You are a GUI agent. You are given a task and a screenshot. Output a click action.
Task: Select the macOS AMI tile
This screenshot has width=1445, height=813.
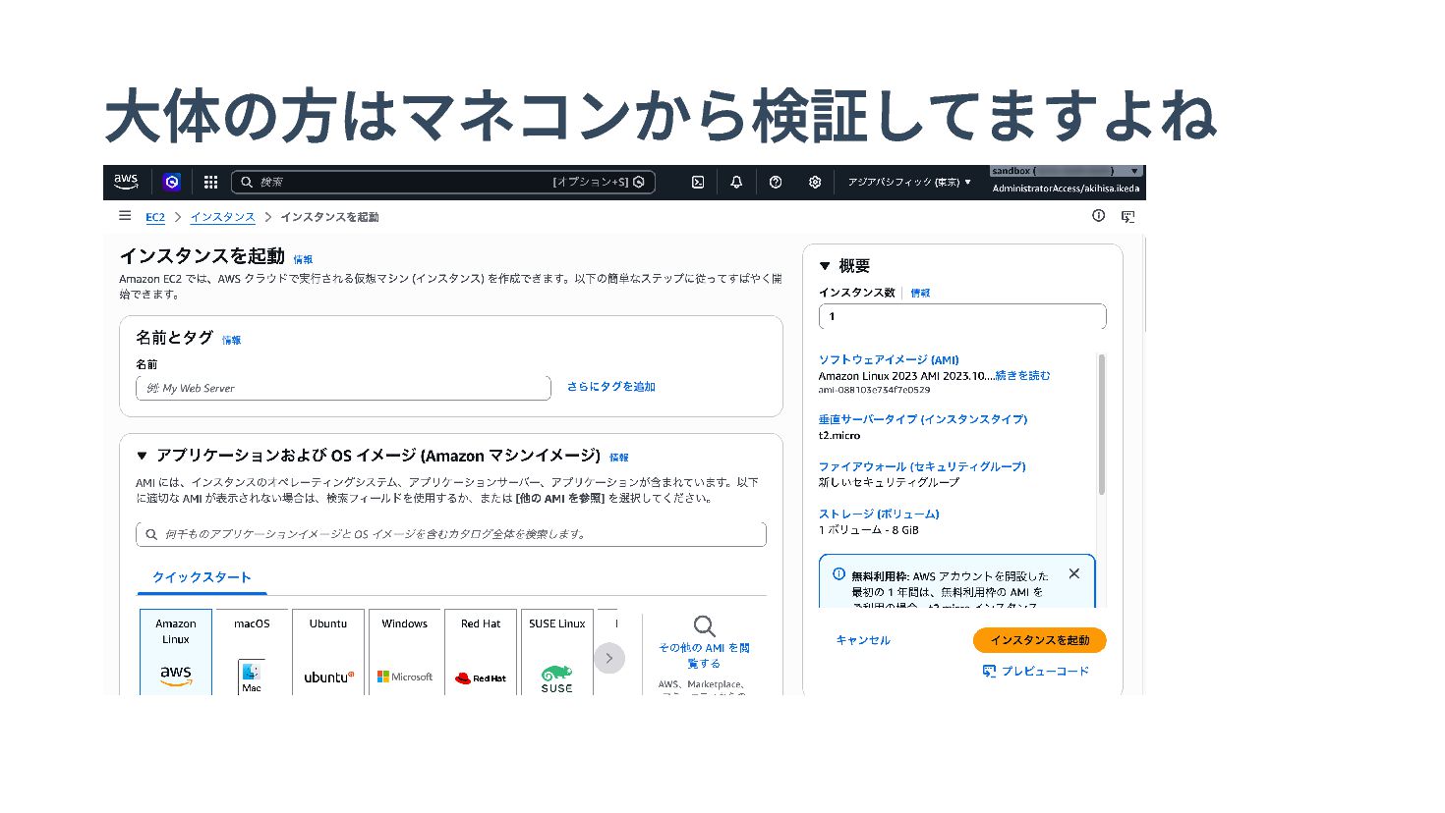252,652
